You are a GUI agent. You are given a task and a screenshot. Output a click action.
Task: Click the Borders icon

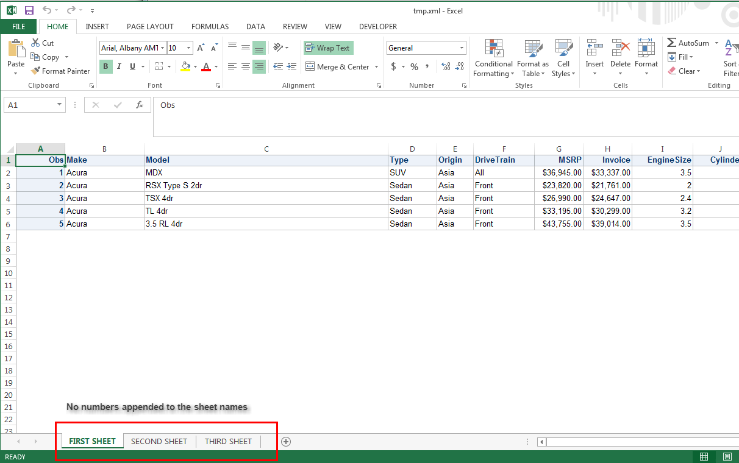click(x=159, y=66)
